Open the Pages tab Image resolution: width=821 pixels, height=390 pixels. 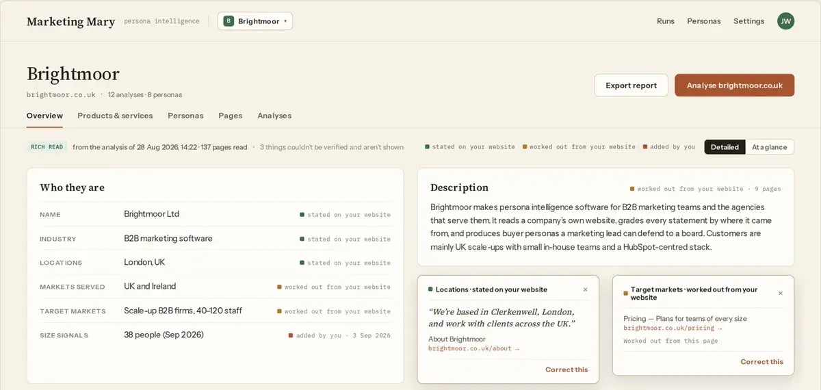pyautogui.click(x=231, y=116)
